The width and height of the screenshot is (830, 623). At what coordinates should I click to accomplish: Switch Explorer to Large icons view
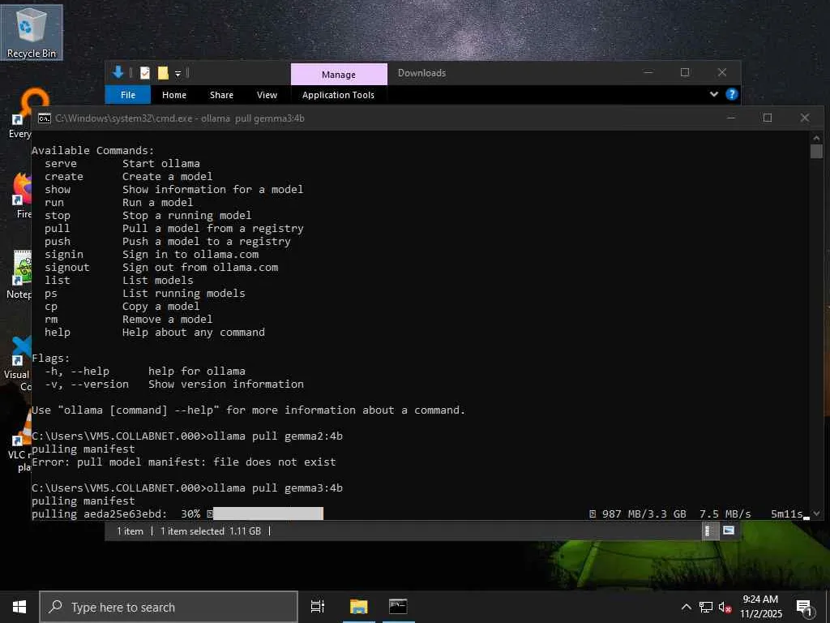click(729, 531)
